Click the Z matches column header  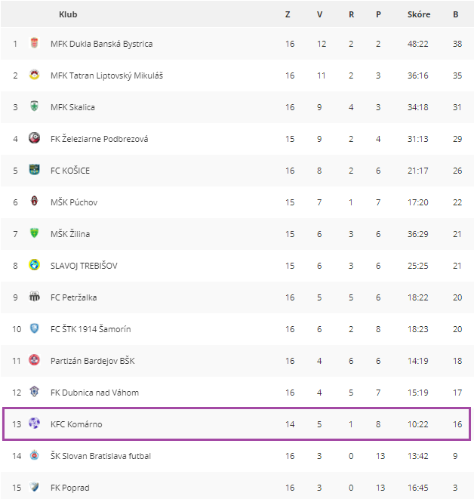click(288, 14)
